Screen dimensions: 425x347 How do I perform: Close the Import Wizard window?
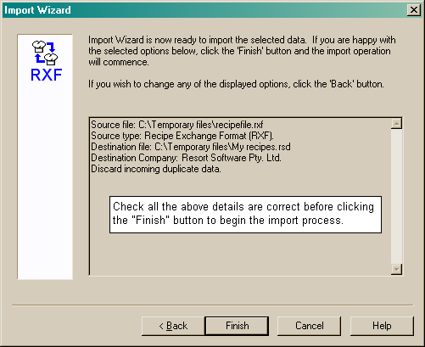pyautogui.click(x=414, y=10)
